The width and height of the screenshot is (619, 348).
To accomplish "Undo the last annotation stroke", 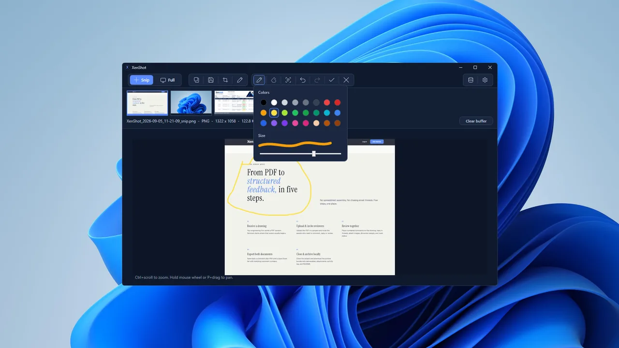I will (303, 80).
